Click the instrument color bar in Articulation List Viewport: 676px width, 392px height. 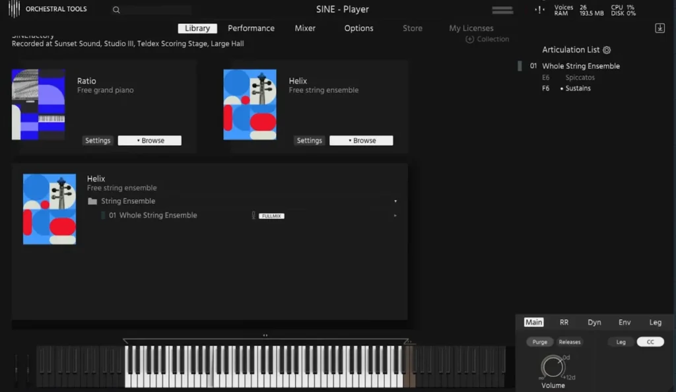(520, 66)
